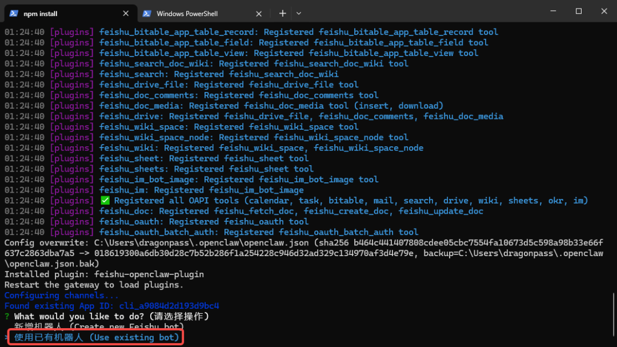Viewport: 617px width, 347px height.
Task: Click the PowerShell icon on npm install tab
Action: click(x=14, y=13)
